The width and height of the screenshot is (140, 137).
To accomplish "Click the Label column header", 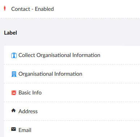I will coord(10,33).
